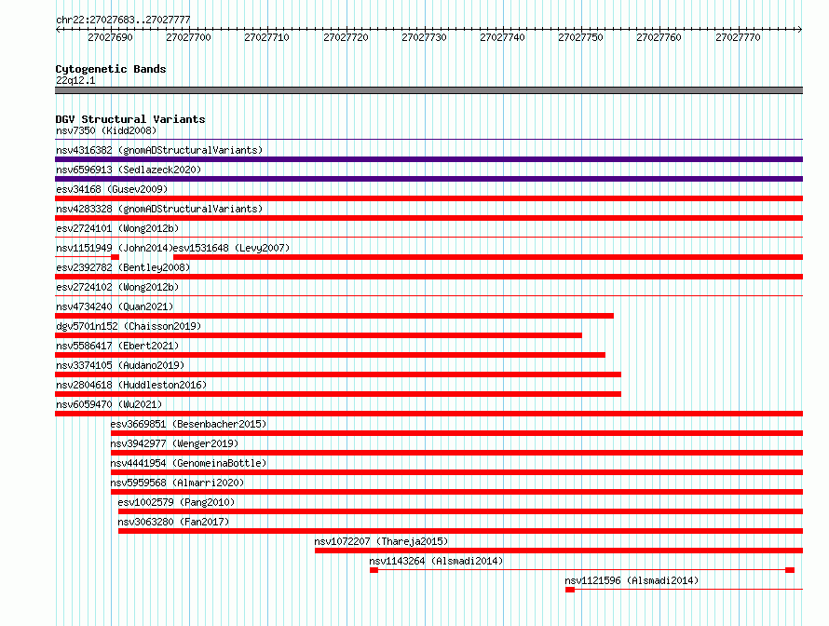Click the Cytogenetic Bands track heading

111,69
